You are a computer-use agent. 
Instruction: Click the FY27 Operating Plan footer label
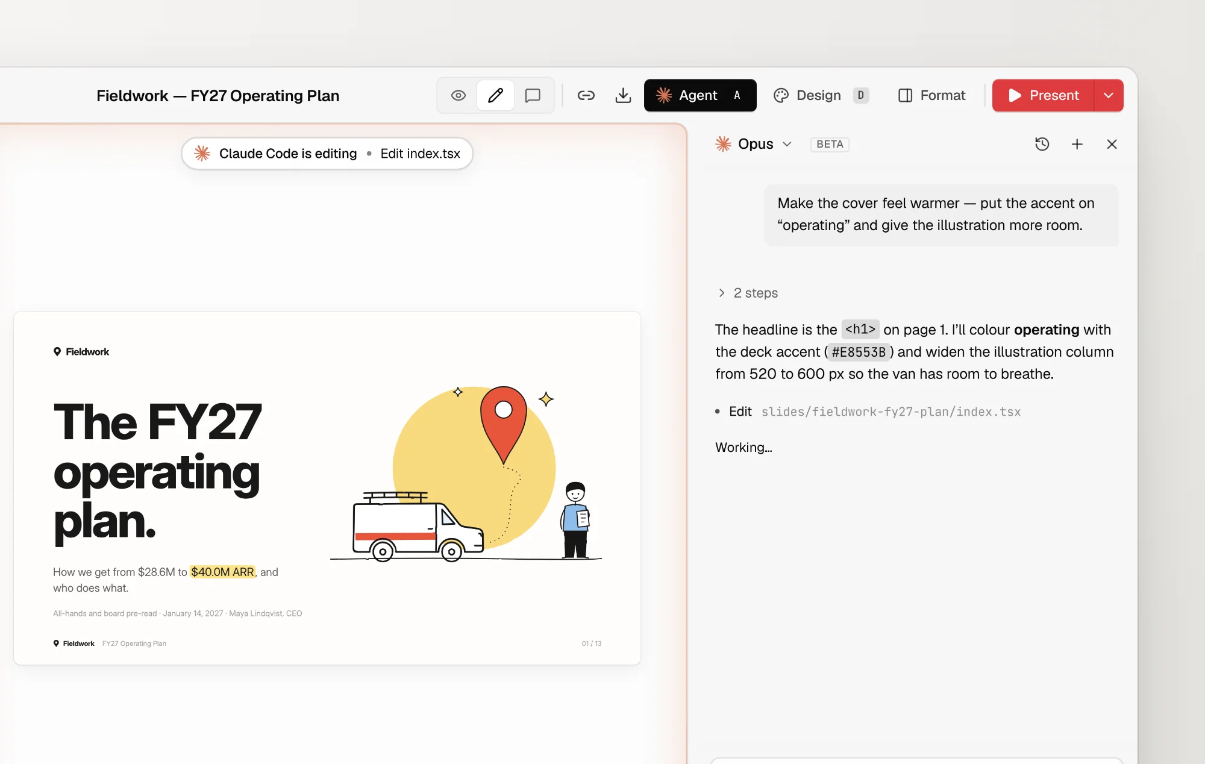tap(134, 643)
